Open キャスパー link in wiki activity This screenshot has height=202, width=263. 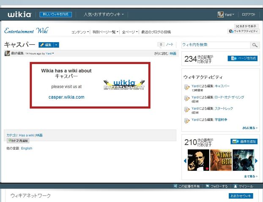(x=222, y=86)
